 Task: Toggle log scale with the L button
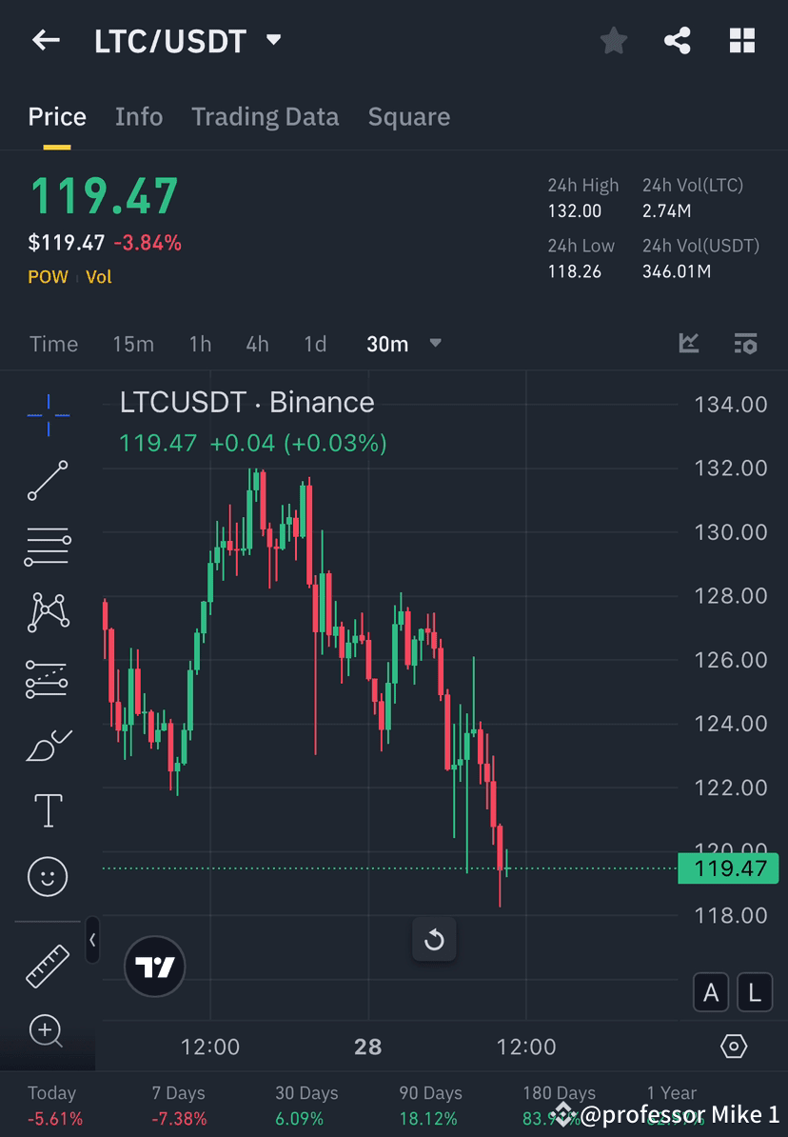[x=754, y=991]
